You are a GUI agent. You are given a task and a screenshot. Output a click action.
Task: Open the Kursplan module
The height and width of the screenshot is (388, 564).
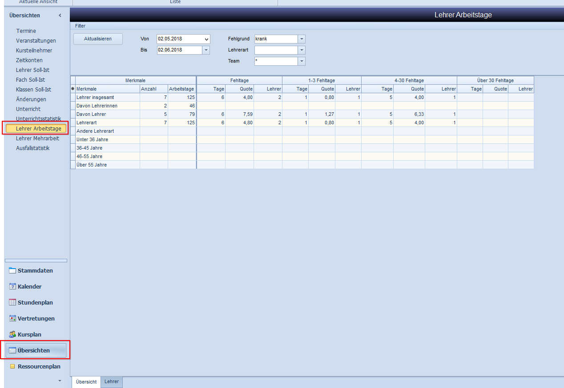click(x=36, y=334)
